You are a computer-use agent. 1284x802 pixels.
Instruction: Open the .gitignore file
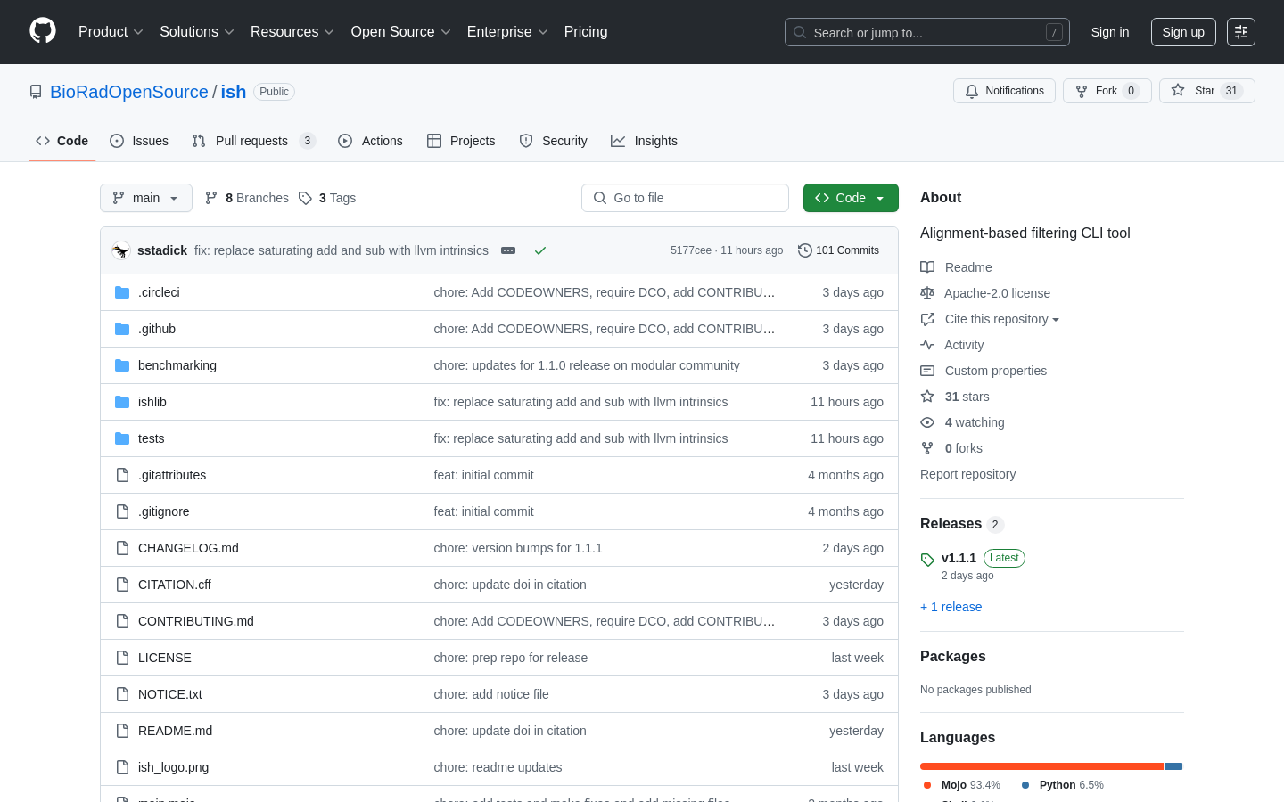tap(163, 511)
